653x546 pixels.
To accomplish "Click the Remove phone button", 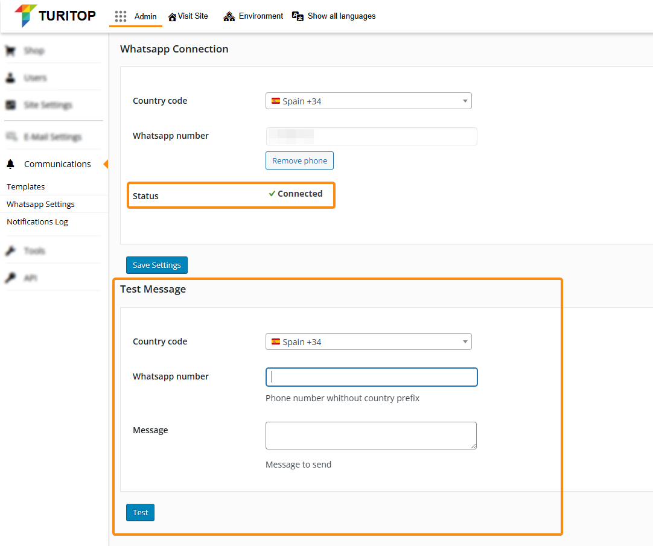I will pyautogui.click(x=299, y=160).
